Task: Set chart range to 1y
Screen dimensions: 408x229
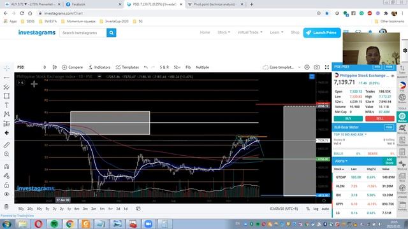Action: click(69, 209)
